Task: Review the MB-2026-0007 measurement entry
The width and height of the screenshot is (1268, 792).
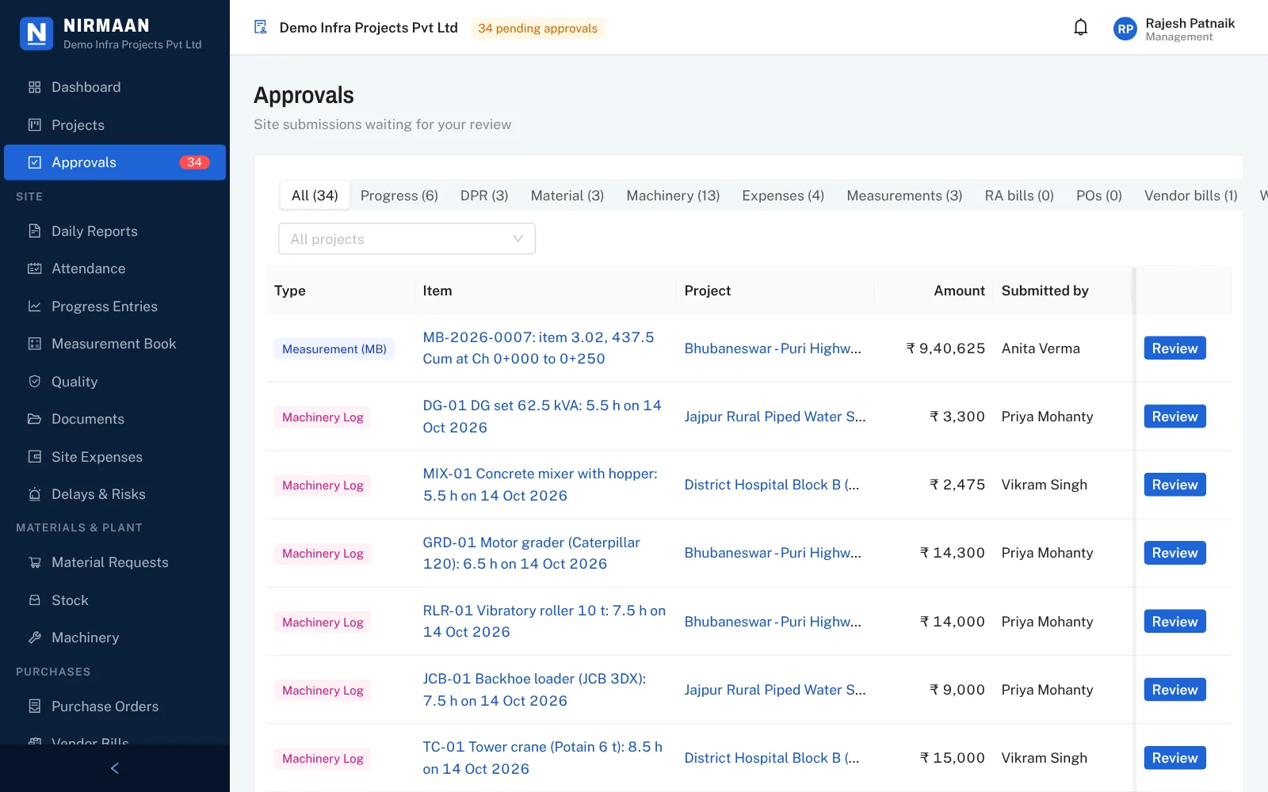Action: [x=1174, y=348]
